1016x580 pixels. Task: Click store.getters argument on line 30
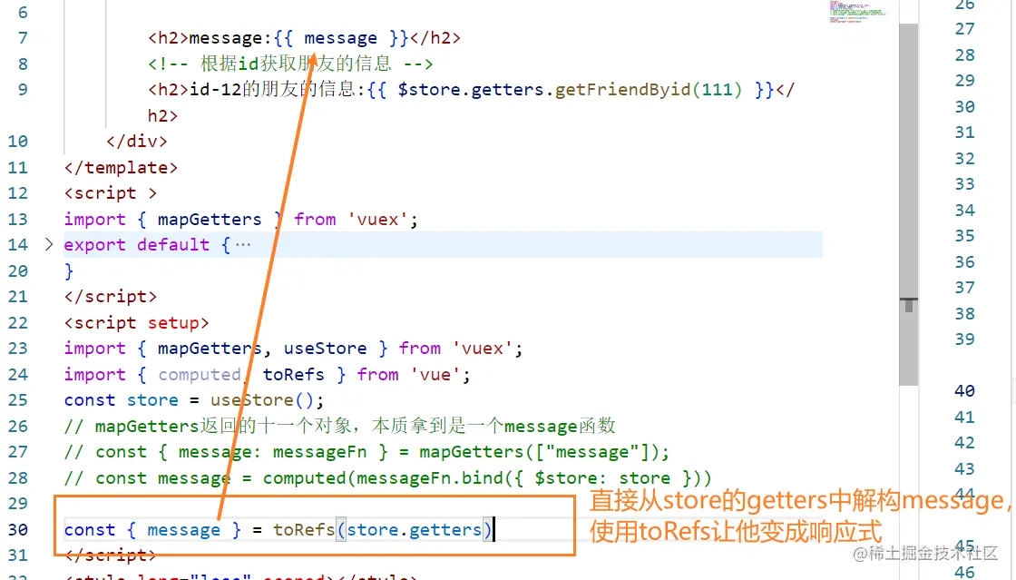[414, 530]
